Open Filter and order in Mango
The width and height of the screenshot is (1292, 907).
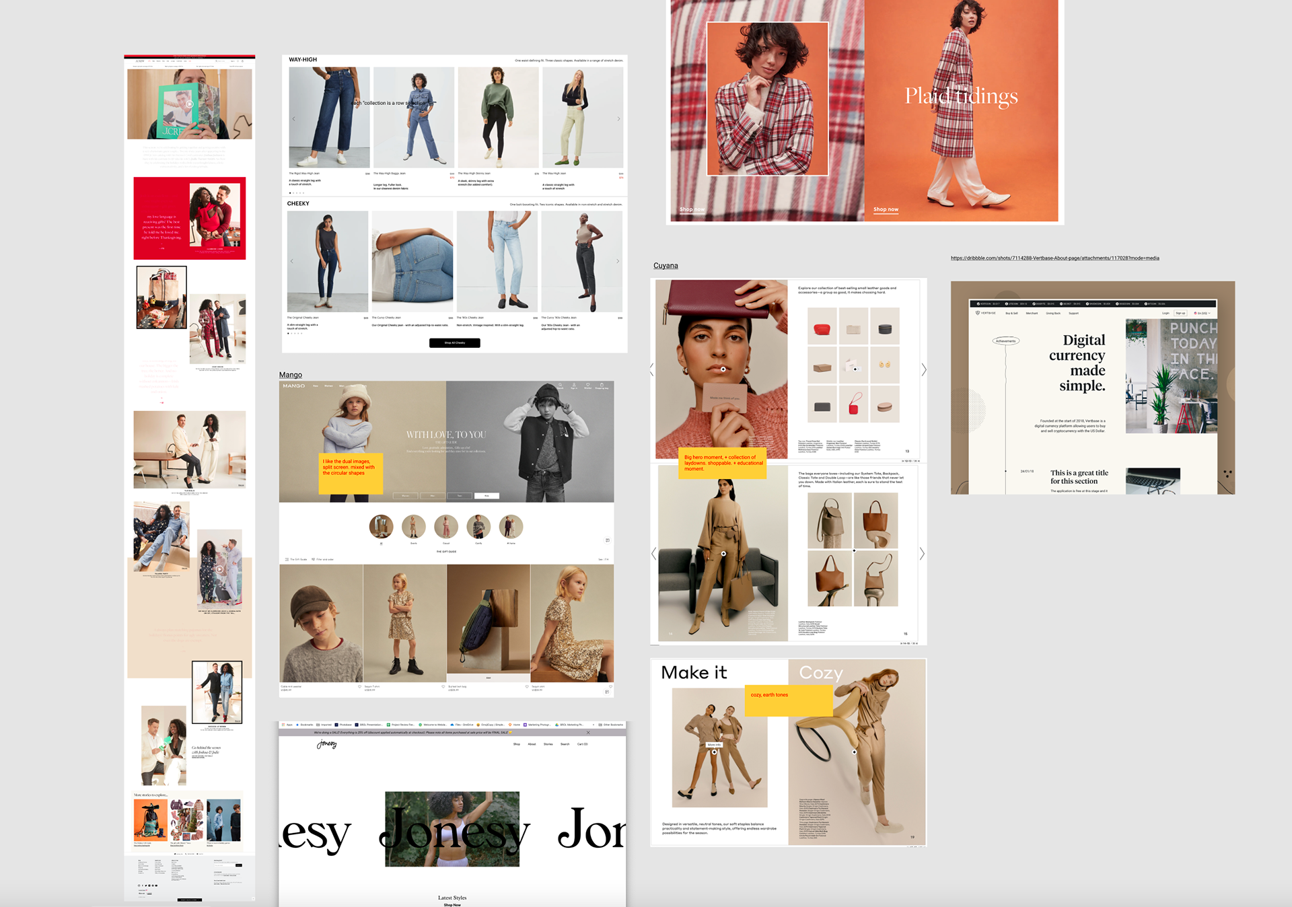click(322, 559)
